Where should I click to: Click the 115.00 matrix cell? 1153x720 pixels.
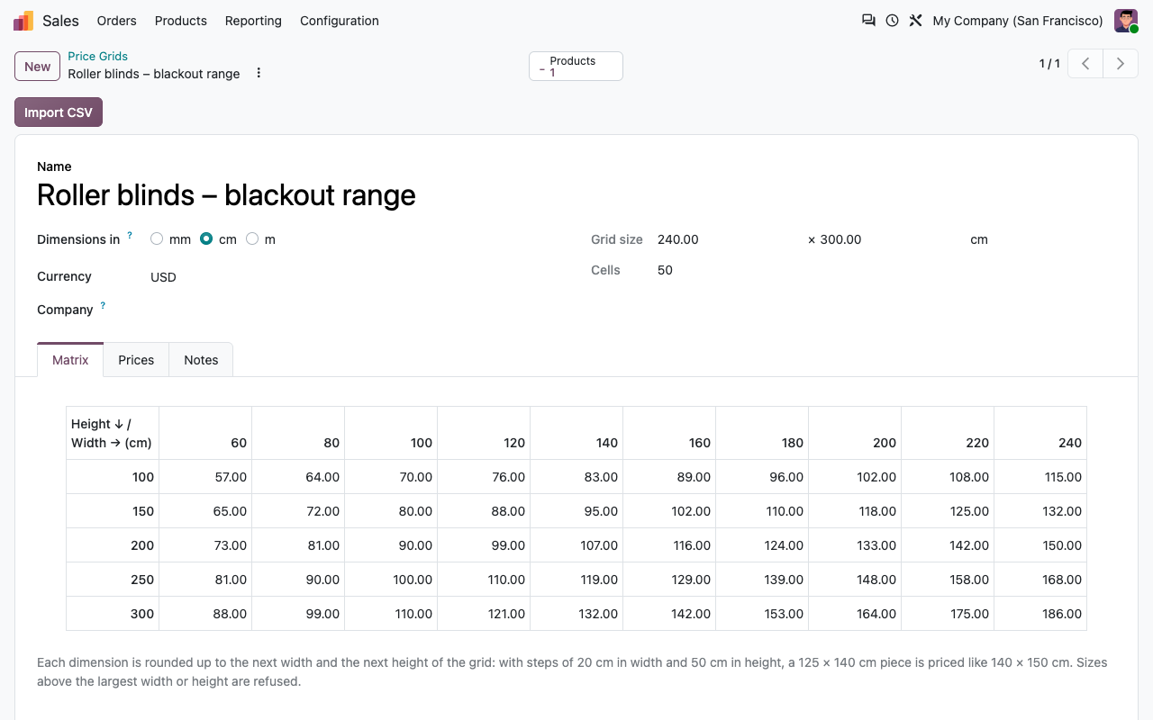coord(1040,477)
